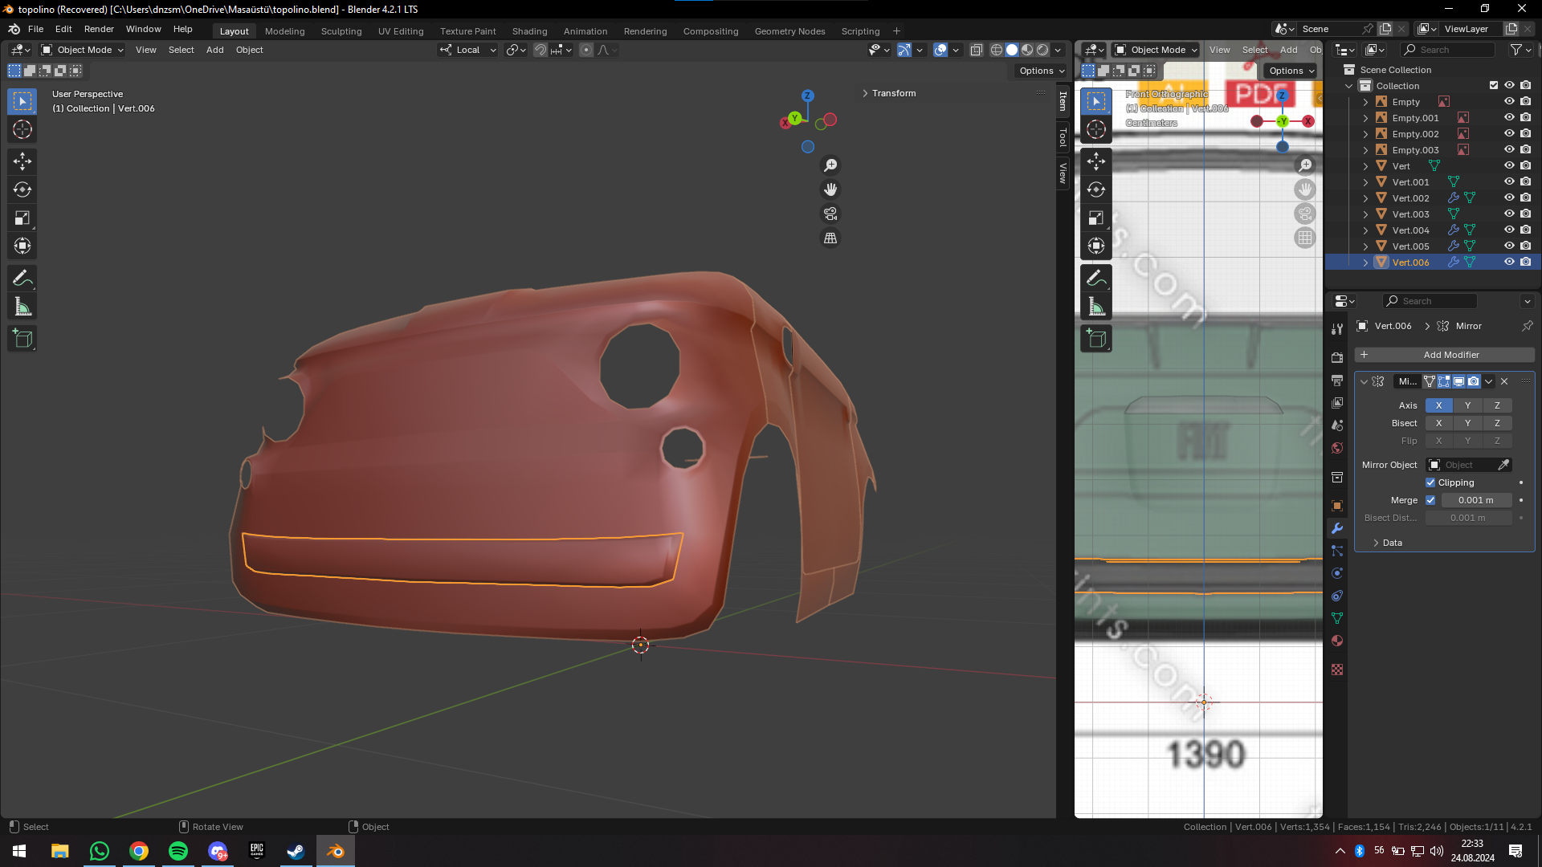Click the Add Modifier button
This screenshot has width=1542, height=867.
(x=1444, y=355)
